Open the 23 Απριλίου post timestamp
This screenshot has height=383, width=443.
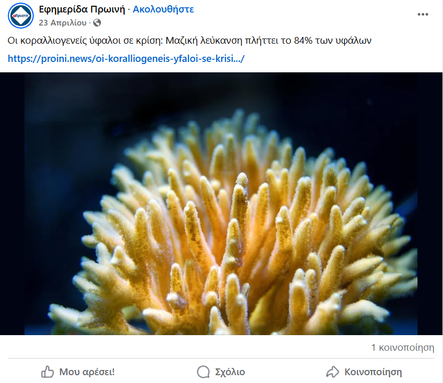pyautogui.click(x=62, y=23)
